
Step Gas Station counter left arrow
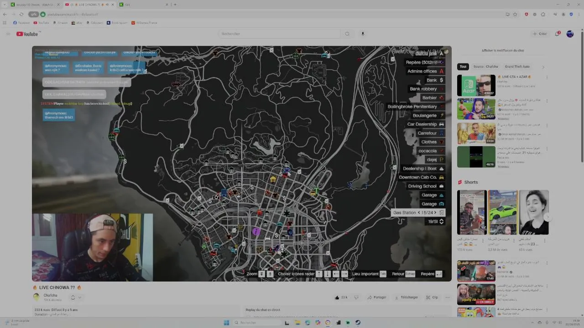[419, 213]
